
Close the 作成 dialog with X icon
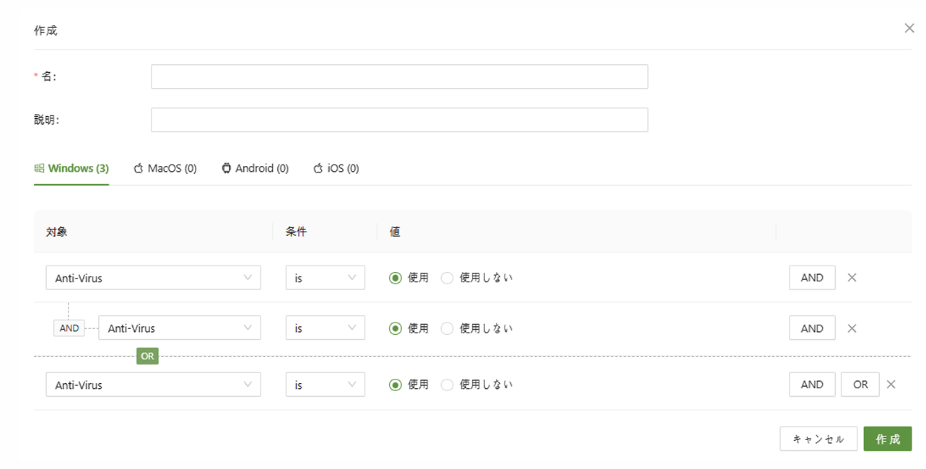pos(909,28)
